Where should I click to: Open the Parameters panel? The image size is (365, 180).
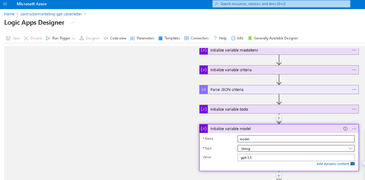142,38
